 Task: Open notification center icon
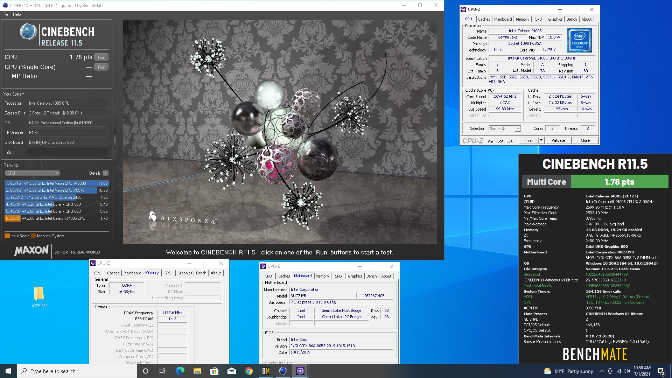(661, 371)
